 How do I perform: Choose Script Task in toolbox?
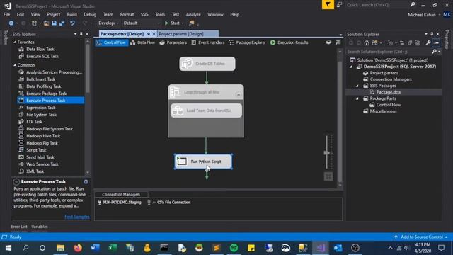[36, 150]
